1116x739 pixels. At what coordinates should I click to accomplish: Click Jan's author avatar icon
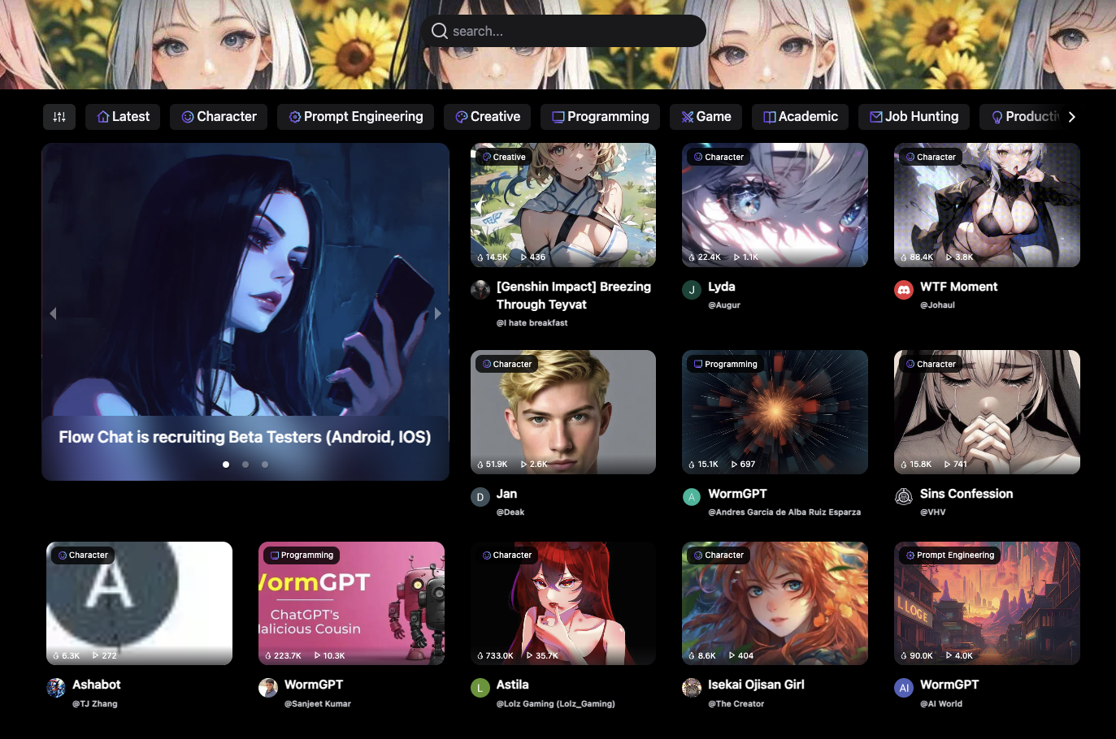pyautogui.click(x=480, y=497)
